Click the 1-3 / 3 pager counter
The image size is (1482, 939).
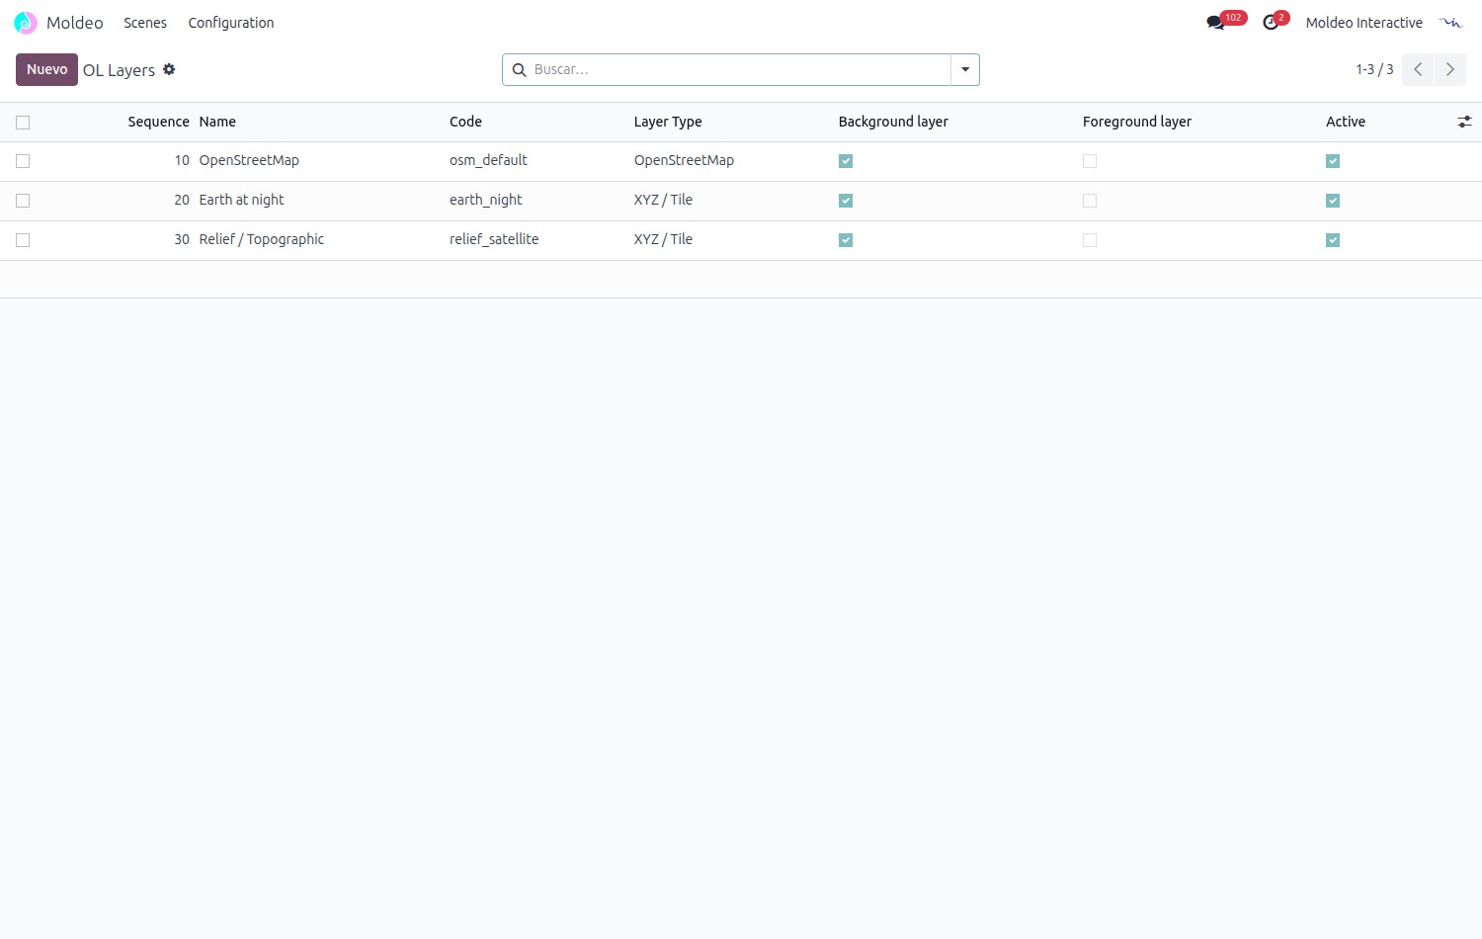(x=1374, y=69)
